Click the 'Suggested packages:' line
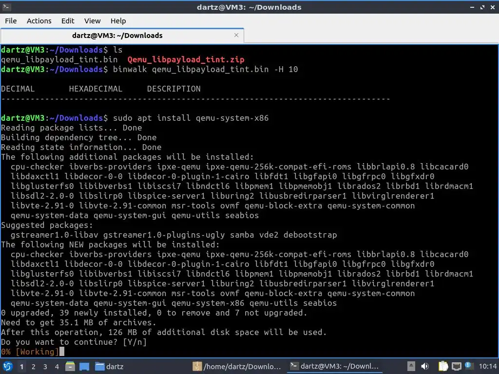Image resolution: width=499 pixels, height=374 pixels. [47, 225]
